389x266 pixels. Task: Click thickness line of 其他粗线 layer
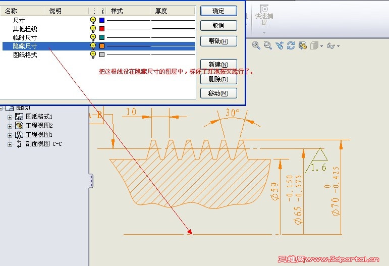tap(173, 29)
